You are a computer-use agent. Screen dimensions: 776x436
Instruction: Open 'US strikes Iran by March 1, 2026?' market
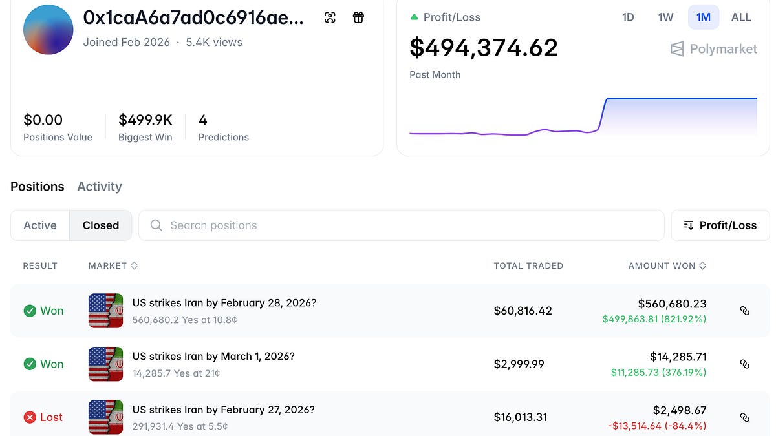[x=213, y=357]
